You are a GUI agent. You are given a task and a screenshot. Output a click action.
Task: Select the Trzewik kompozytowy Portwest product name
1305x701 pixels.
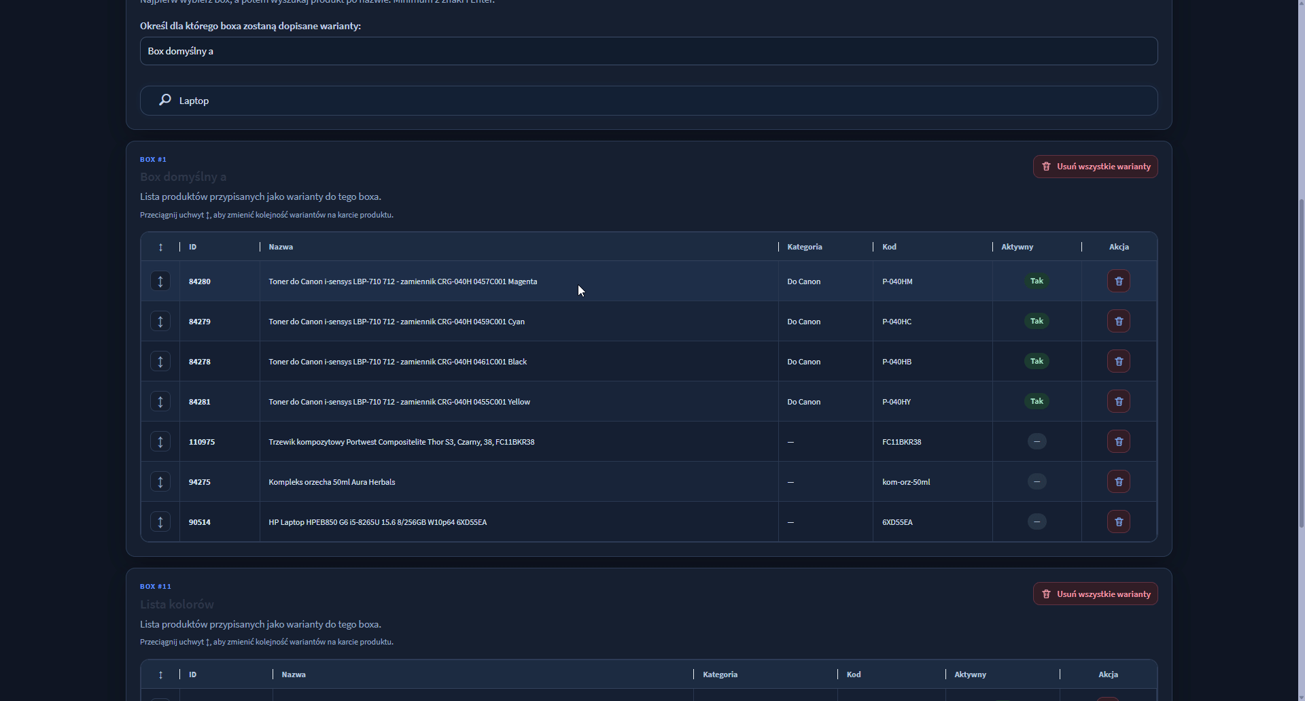[x=402, y=442]
